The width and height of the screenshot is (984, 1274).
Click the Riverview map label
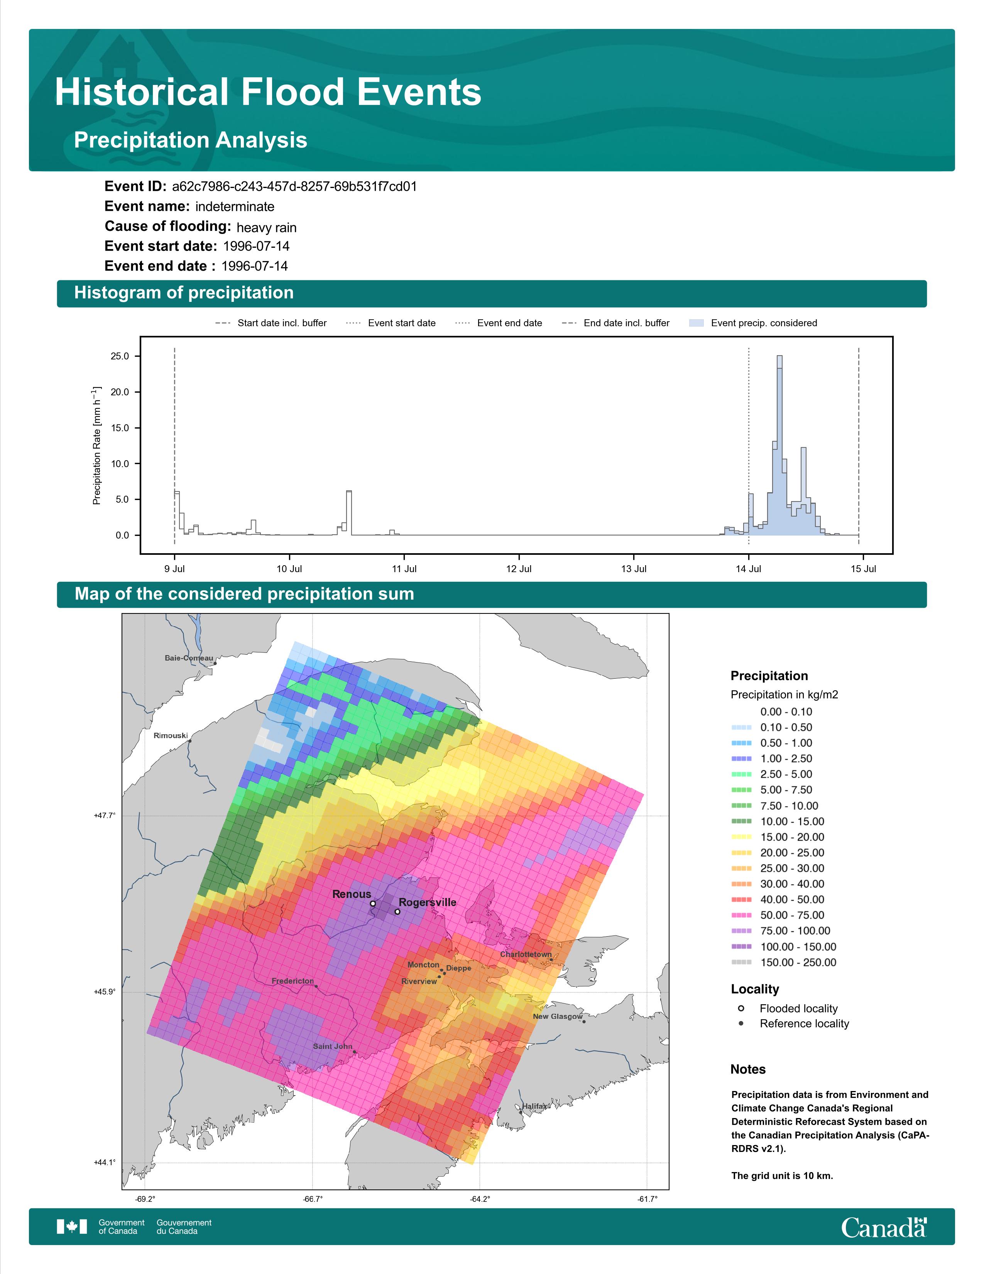419,982
